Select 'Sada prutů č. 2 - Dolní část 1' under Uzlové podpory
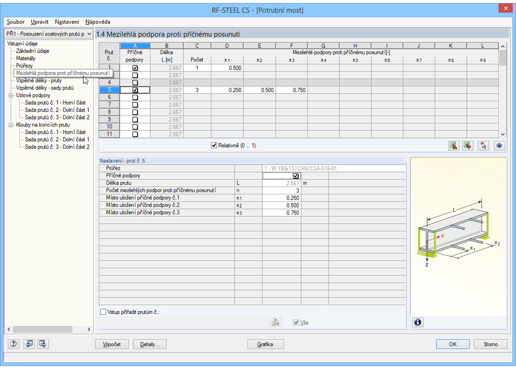Screen dimensions: 516x369 57,110
